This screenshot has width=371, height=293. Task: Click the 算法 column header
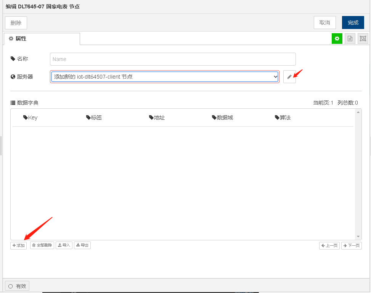pos(283,118)
